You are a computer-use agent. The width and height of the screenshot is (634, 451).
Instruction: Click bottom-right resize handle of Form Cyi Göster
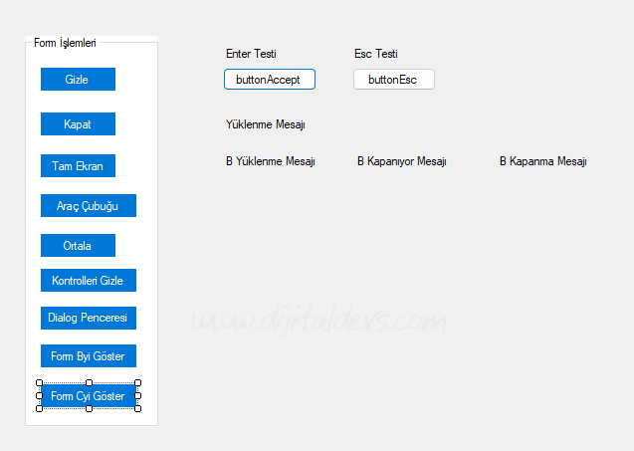(137, 408)
